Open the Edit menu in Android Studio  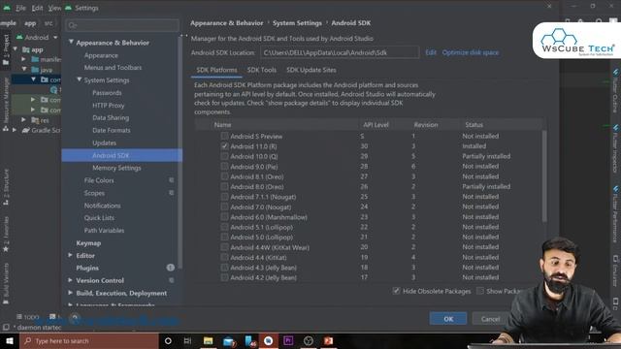[x=37, y=8]
